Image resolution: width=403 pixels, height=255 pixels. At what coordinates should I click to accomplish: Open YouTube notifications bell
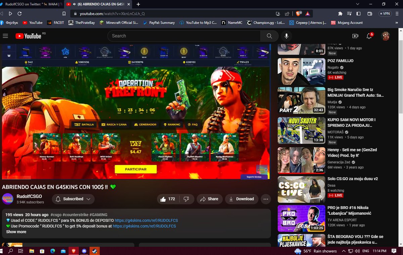pos(369,36)
